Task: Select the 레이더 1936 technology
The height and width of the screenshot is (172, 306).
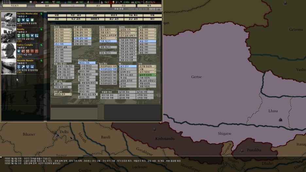Action: (x=87, y=63)
